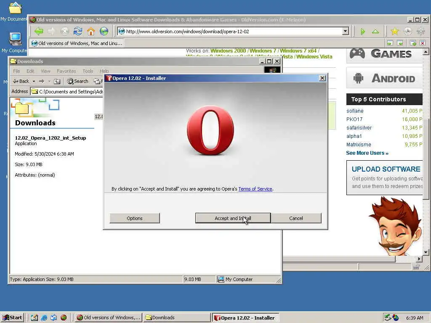Click Windows 2000 link on webpage
This screenshot has width=431, height=323.
tap(228, 51)
